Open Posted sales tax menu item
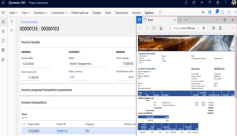Screen dimensions: 237x136 (x=80, y=13)
